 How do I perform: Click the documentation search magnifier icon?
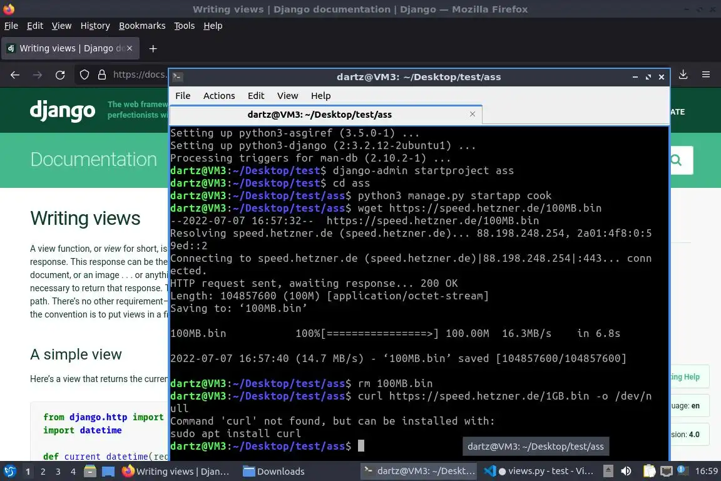(x=676, y=160)
